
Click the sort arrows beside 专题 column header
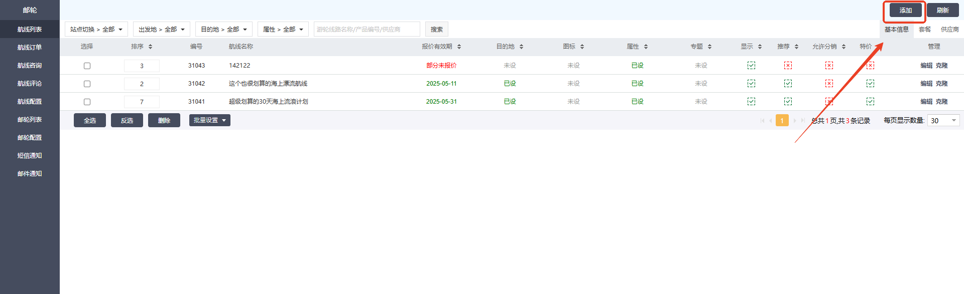(709, 47)
